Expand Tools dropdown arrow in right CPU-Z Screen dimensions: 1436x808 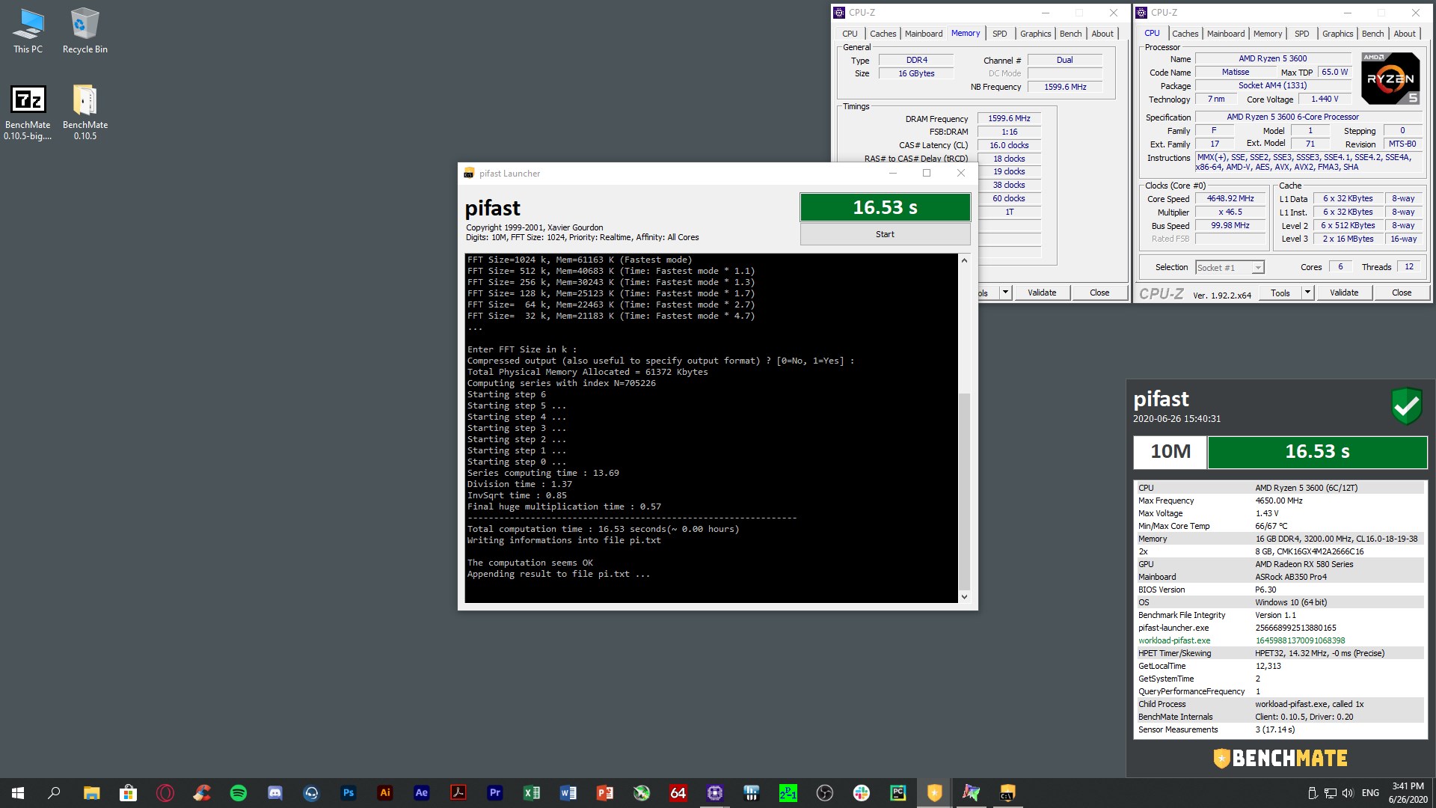tap(1307, 293)
